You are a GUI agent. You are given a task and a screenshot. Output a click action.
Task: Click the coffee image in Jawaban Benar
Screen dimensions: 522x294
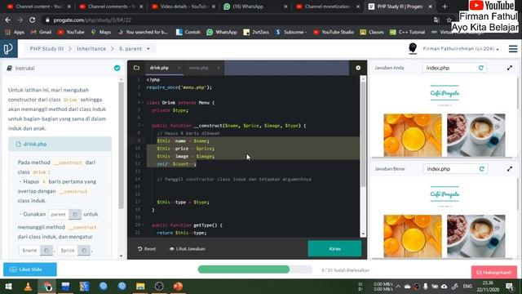[476, 236]
